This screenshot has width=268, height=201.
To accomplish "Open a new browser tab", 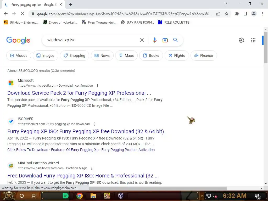I will click(x=71, y=5).
